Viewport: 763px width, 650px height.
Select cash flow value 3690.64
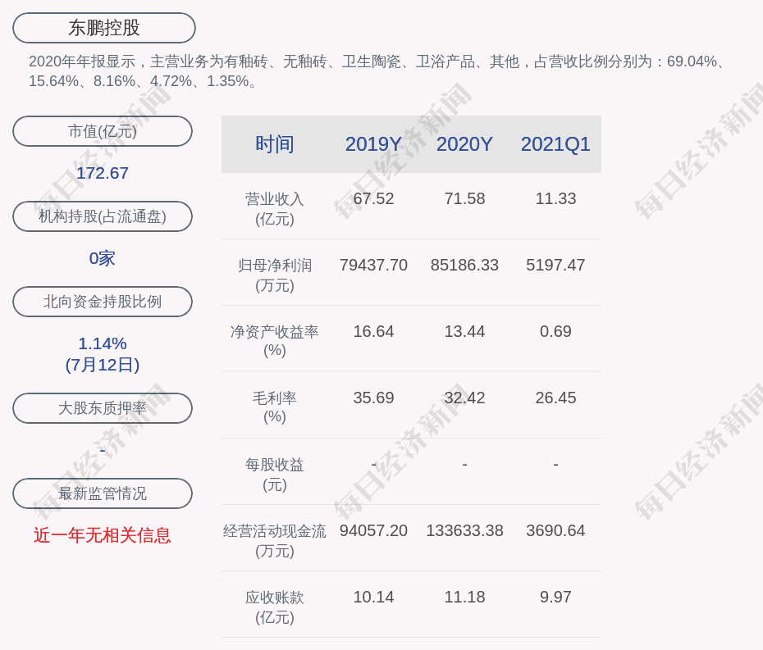click(555, 530)
